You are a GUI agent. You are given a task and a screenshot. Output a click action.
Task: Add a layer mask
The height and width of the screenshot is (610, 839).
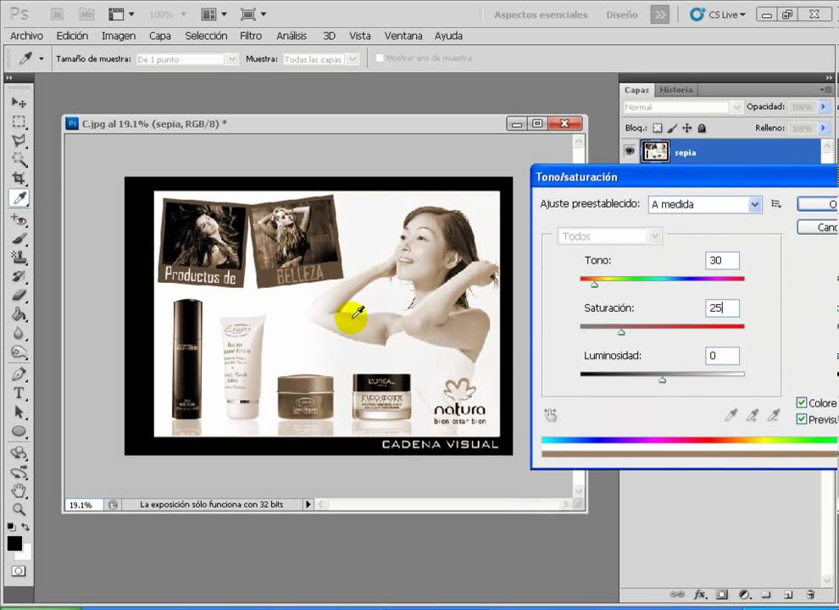click(722, 595)
